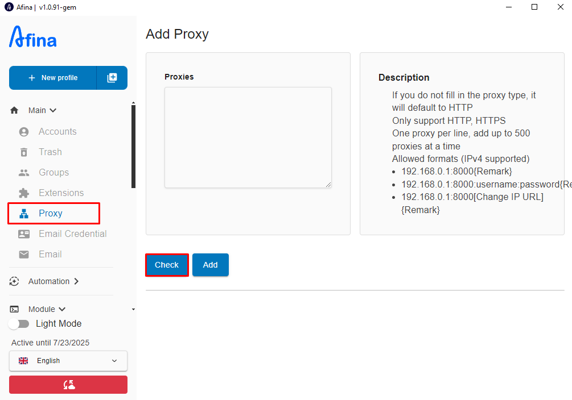Image resolution: width=572 pixels, height=400 pixels.
Task: Focus the Proxies text area
Action: (248, 137)
